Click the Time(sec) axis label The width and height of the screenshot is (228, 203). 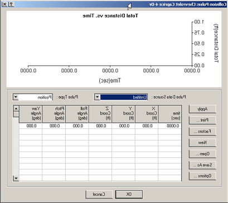pos(110,81)
